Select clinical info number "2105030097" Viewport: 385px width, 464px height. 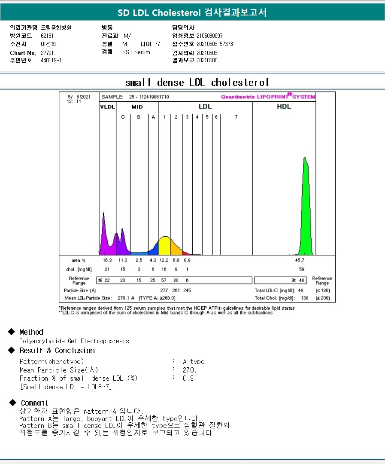tap(209, 36)
